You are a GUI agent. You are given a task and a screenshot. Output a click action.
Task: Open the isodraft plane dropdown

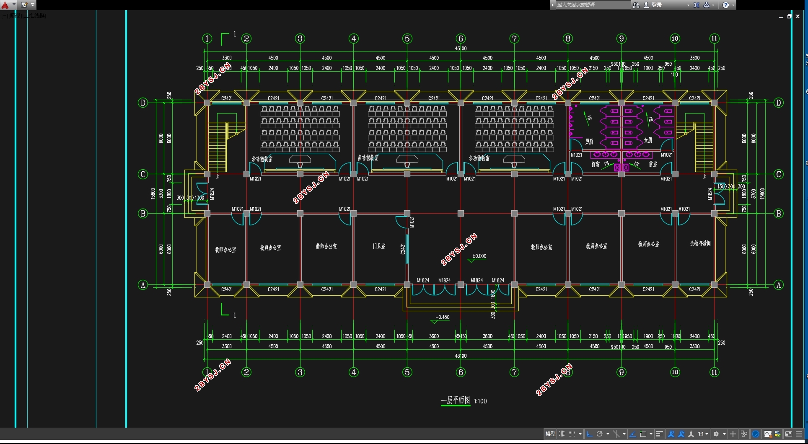click(624, 434)
